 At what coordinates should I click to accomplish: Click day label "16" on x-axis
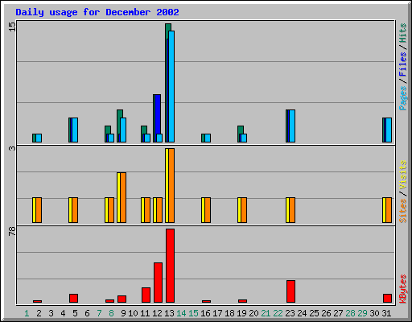coord(205,313)
